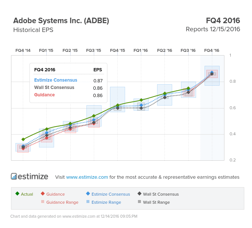Viewport: 252px width, 228px height.
Task: Toggle the Estimize Range legend label
Action: click(x=106, y=202)
